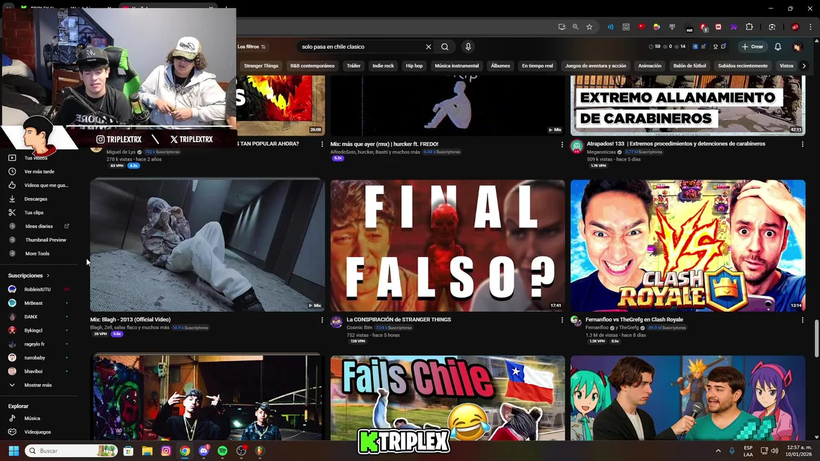Open File Explorer from the taskbar
Screen dimensions: 820x461
[x=147, y=451]
